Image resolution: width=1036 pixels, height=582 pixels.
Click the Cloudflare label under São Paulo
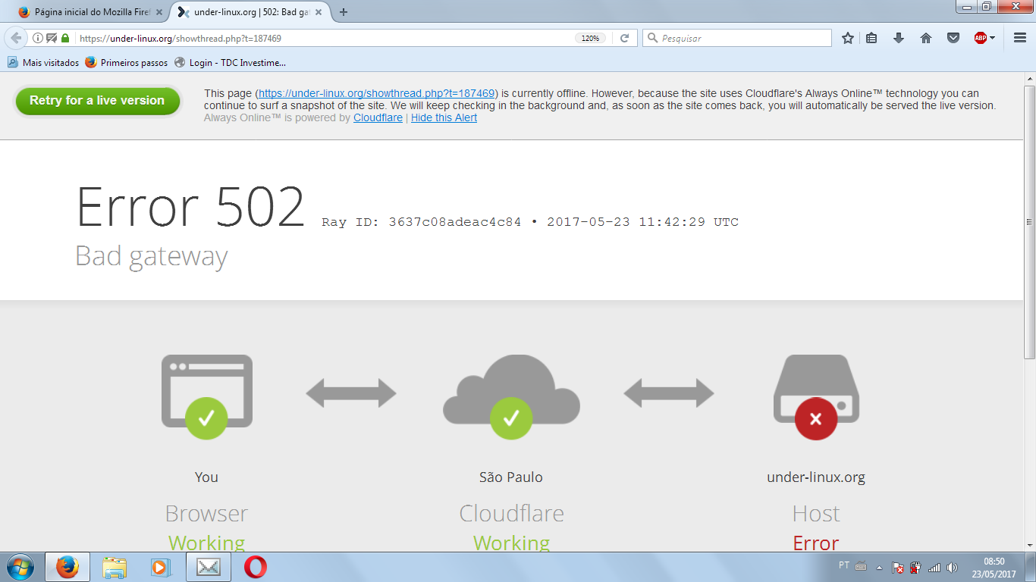[511, 513]
